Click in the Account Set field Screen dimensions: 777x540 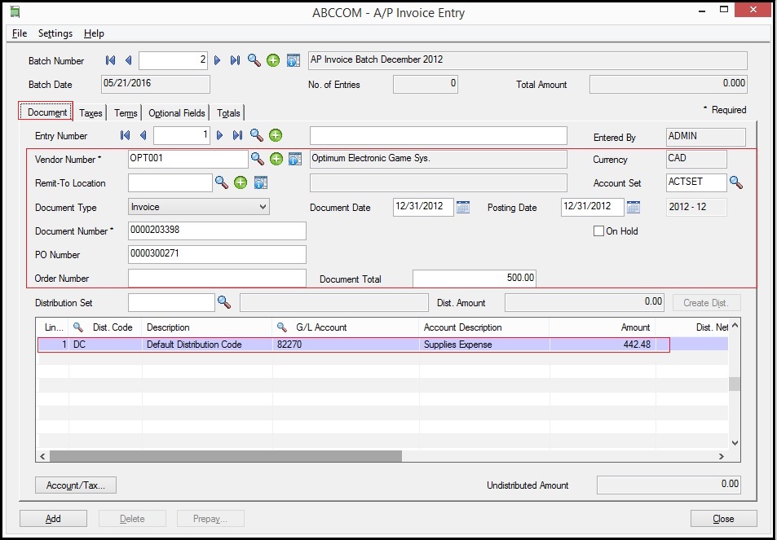click(696, 182)
